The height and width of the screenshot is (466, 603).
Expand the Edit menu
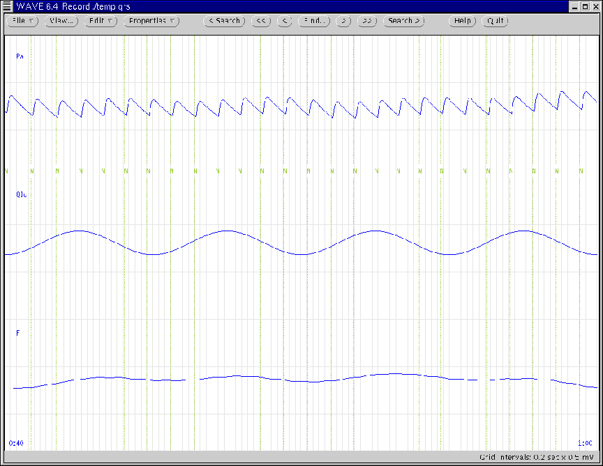click(x=101, y=21)
